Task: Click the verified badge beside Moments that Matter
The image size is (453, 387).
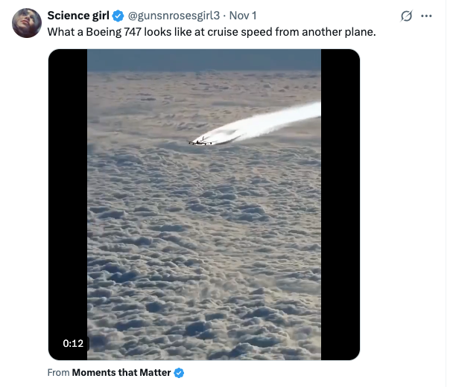Action: click(179, 372)
